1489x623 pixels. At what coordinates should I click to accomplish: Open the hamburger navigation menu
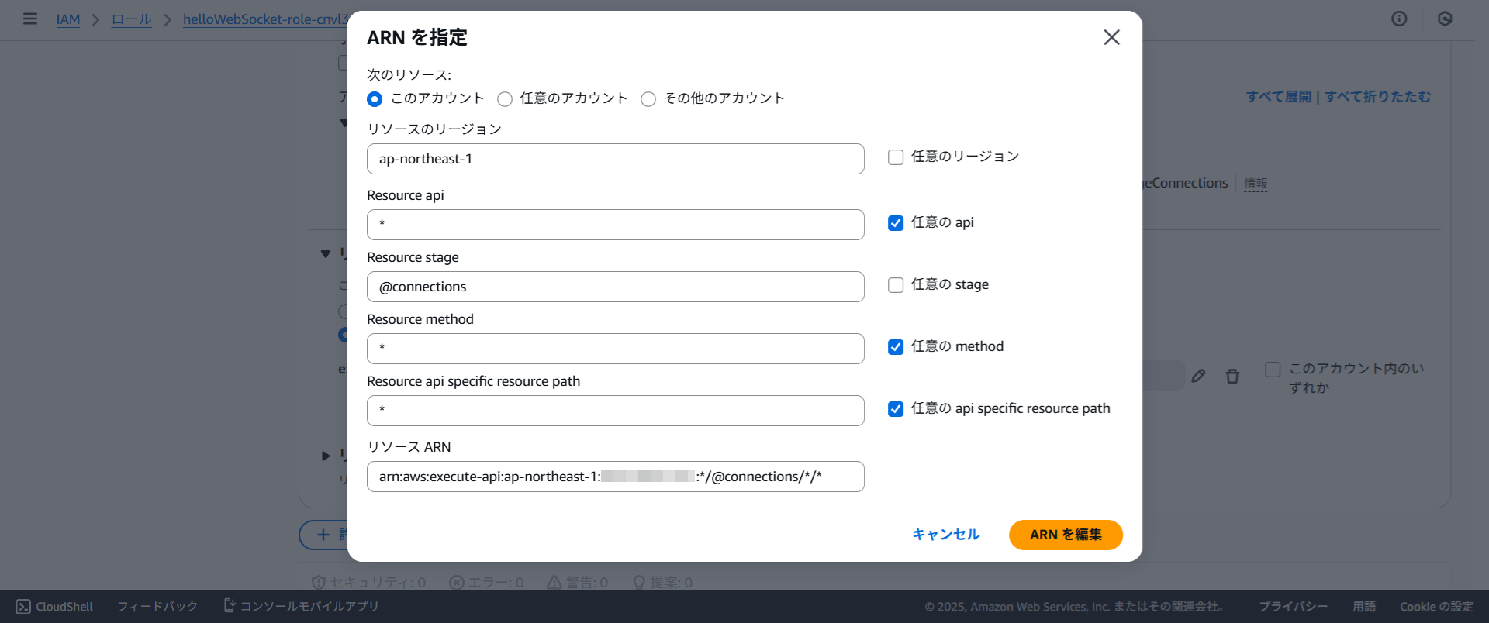pyautogui.click(x=30, y=19)
